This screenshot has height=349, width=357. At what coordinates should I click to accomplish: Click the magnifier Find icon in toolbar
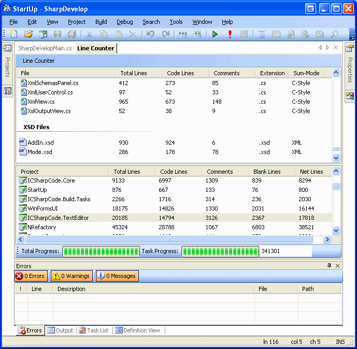tap(334, 34)
